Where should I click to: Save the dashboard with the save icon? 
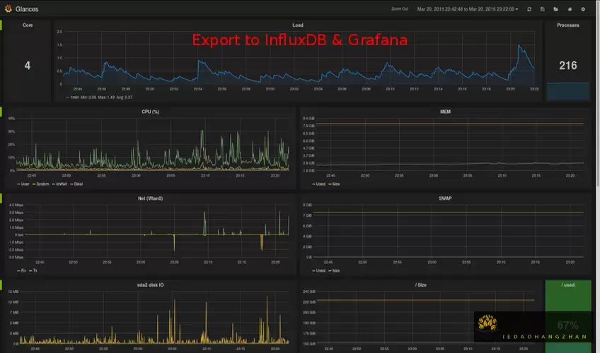click(542, 9)
